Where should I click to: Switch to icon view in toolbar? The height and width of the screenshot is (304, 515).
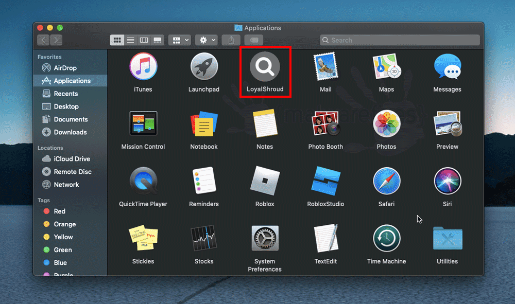click(x=117, y=40)
